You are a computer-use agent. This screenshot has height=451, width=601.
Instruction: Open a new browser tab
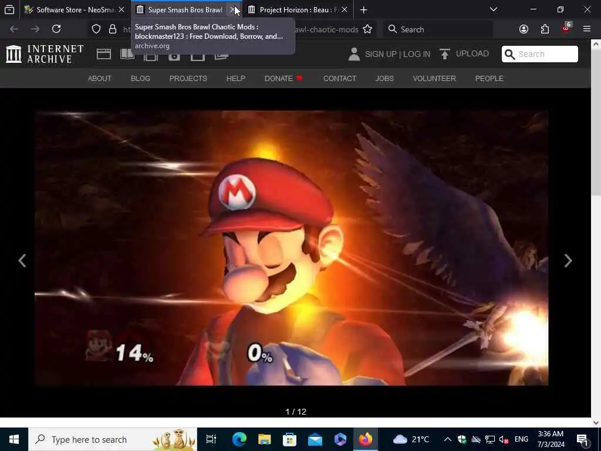[x=364, y=9]
